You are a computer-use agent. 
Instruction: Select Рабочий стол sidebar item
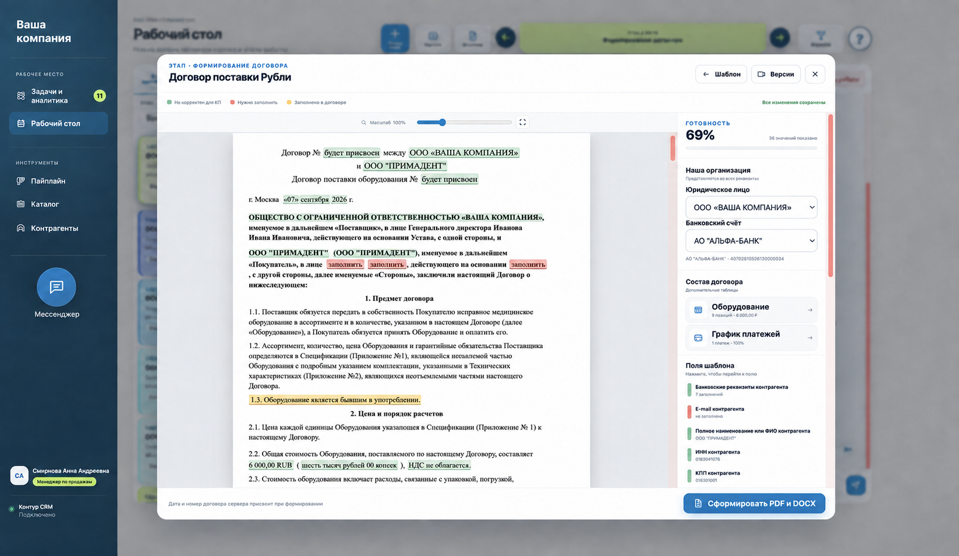(x=58, y=123)
